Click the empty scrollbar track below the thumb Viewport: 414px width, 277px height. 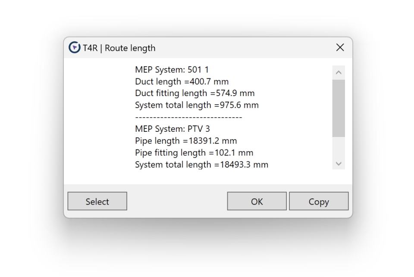pyautogui.click(x=339, y=147)
